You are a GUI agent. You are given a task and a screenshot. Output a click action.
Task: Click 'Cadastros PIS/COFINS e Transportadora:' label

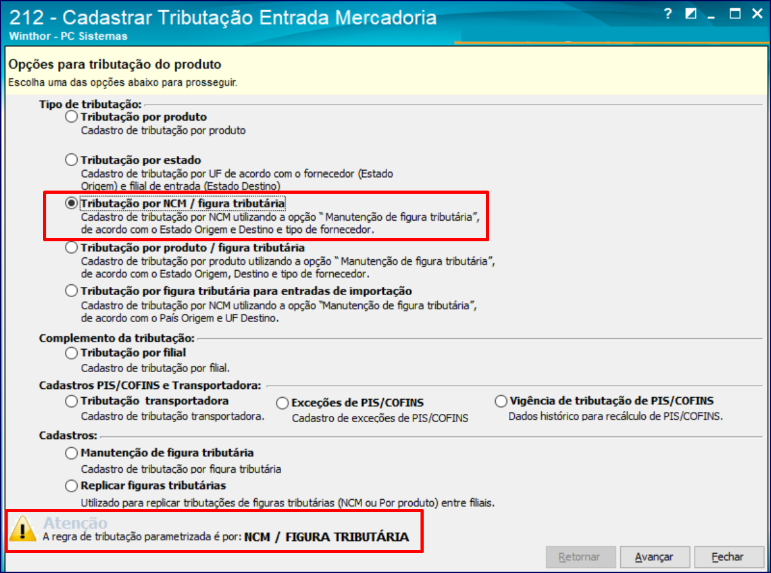pos(150,386)
